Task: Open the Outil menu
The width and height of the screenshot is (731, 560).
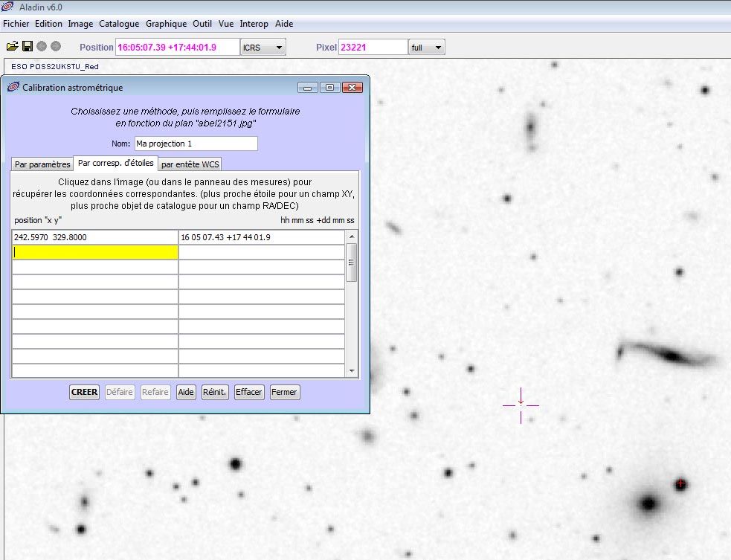Action: point(202,24)
